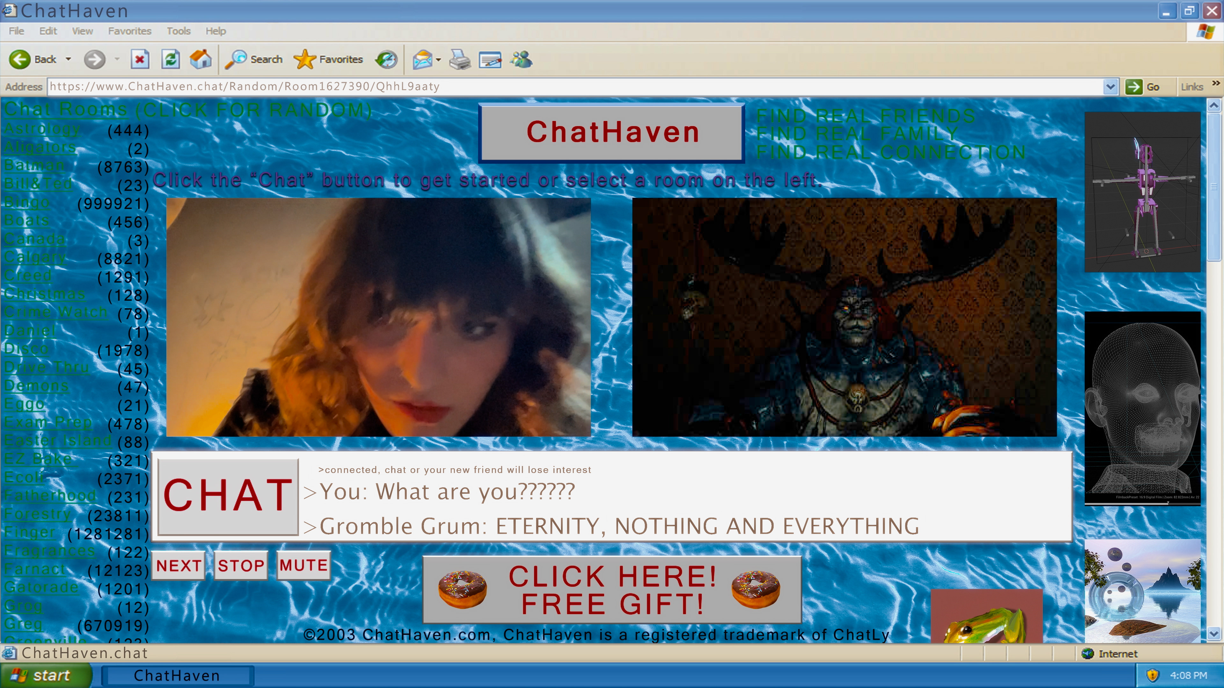
Task: Expand the Links toolbar chevron
Action: coord(1215,83)
